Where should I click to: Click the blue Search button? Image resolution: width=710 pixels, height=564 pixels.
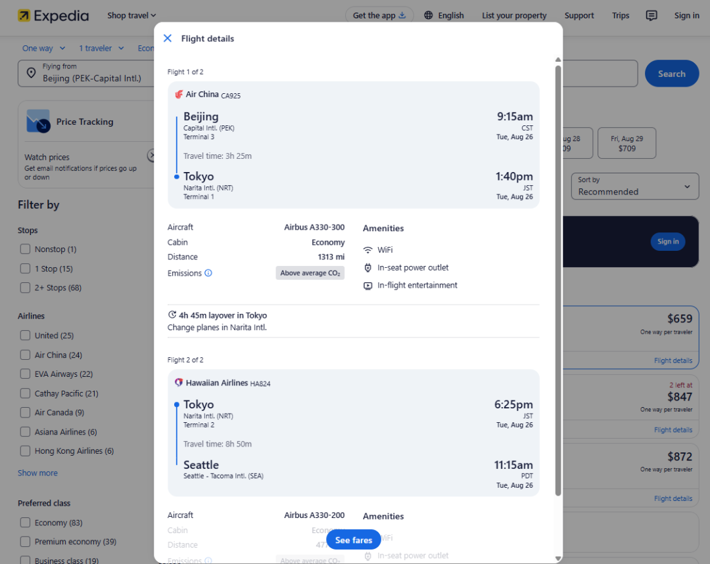(671, 74)
